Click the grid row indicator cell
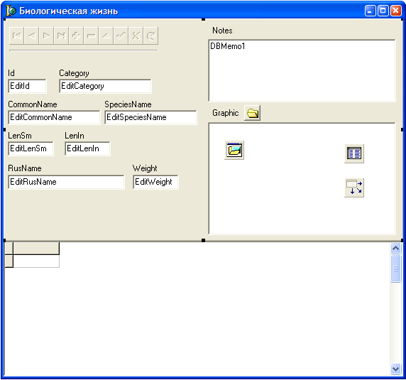The image size is (406, 380). pyautogui.click(x=9, y=261)
